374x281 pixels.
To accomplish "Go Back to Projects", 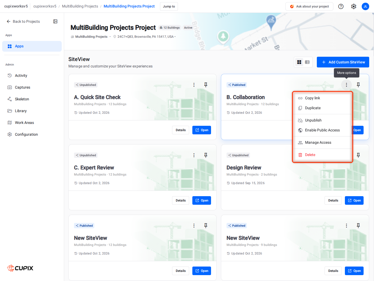I will pos(23,21).
